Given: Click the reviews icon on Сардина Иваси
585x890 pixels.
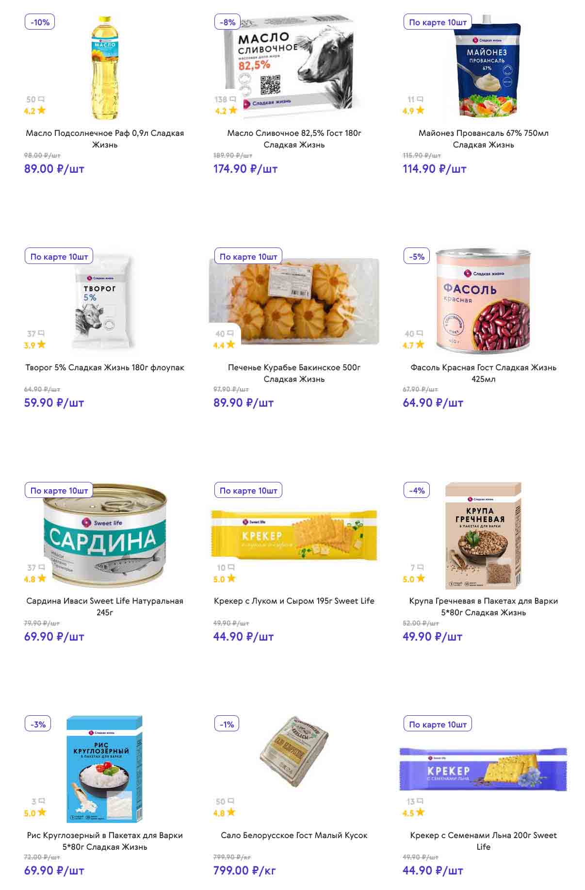Looking at the screenshot, I should [x=42, y=568].
